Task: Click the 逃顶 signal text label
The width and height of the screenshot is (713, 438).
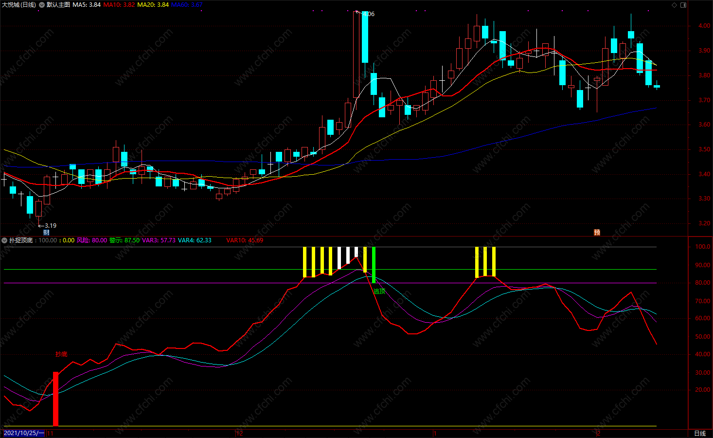Action: pyautogui.click(x=379, y=291)
